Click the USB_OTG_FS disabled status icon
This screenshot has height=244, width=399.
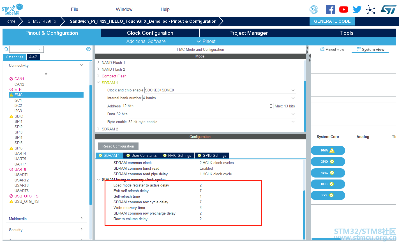click(x=11, y=196)
